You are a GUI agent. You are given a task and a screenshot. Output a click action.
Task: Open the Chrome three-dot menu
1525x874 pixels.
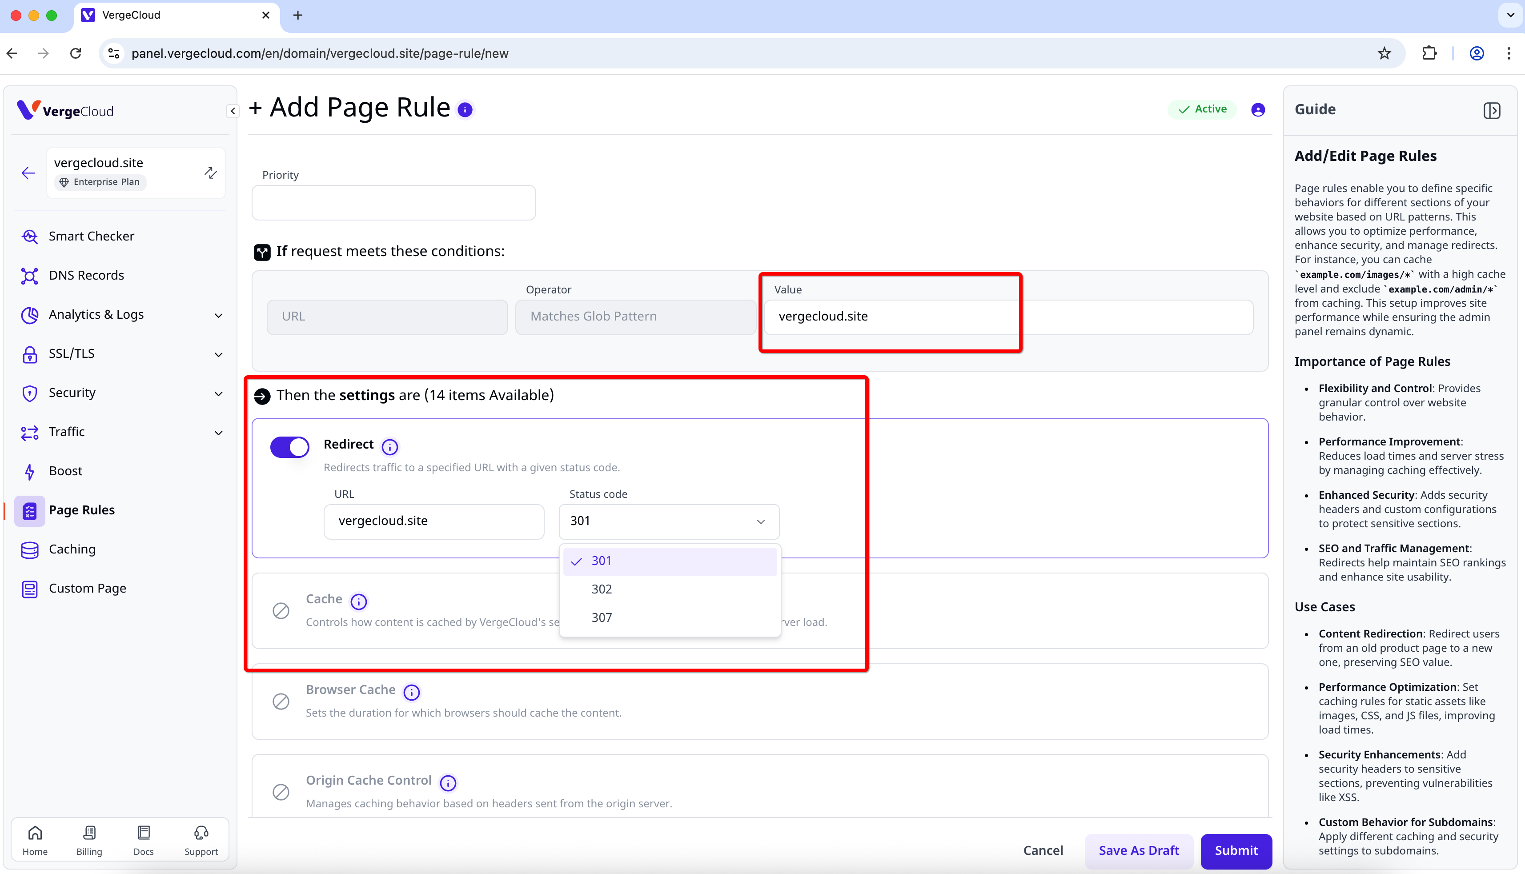pyautogui.click(x=1508, y=53)
